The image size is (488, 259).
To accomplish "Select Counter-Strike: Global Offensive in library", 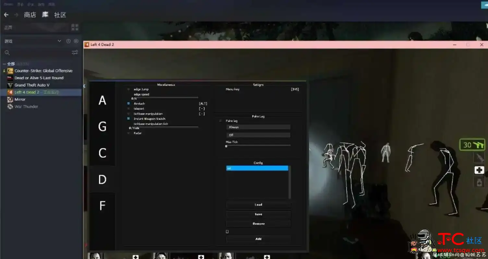I will (x=43, y=71).
